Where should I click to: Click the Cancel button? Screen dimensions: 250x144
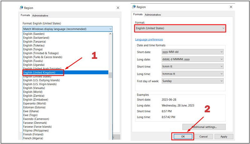pos(204,136)
